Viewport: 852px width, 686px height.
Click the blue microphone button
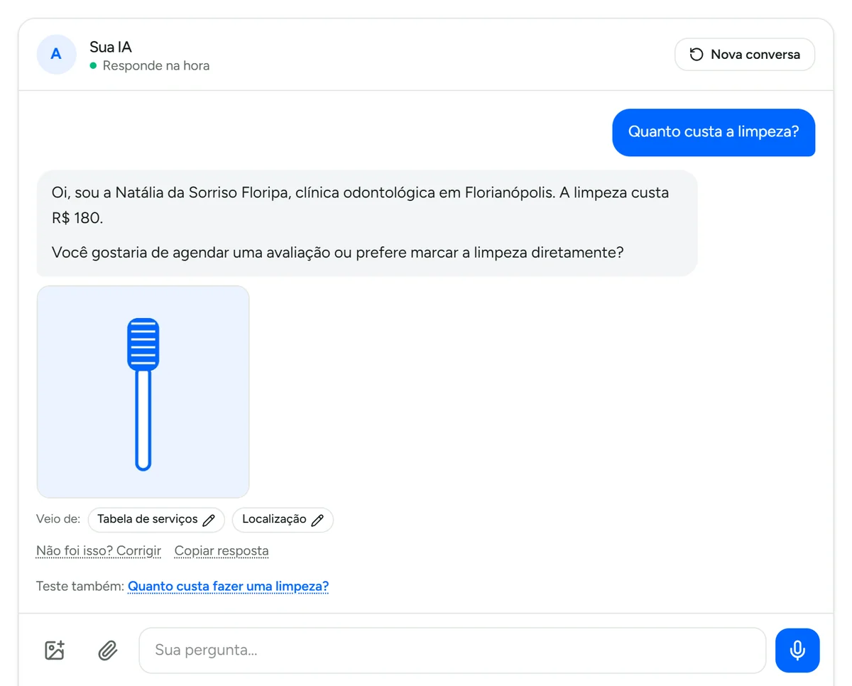coord(797,650)
